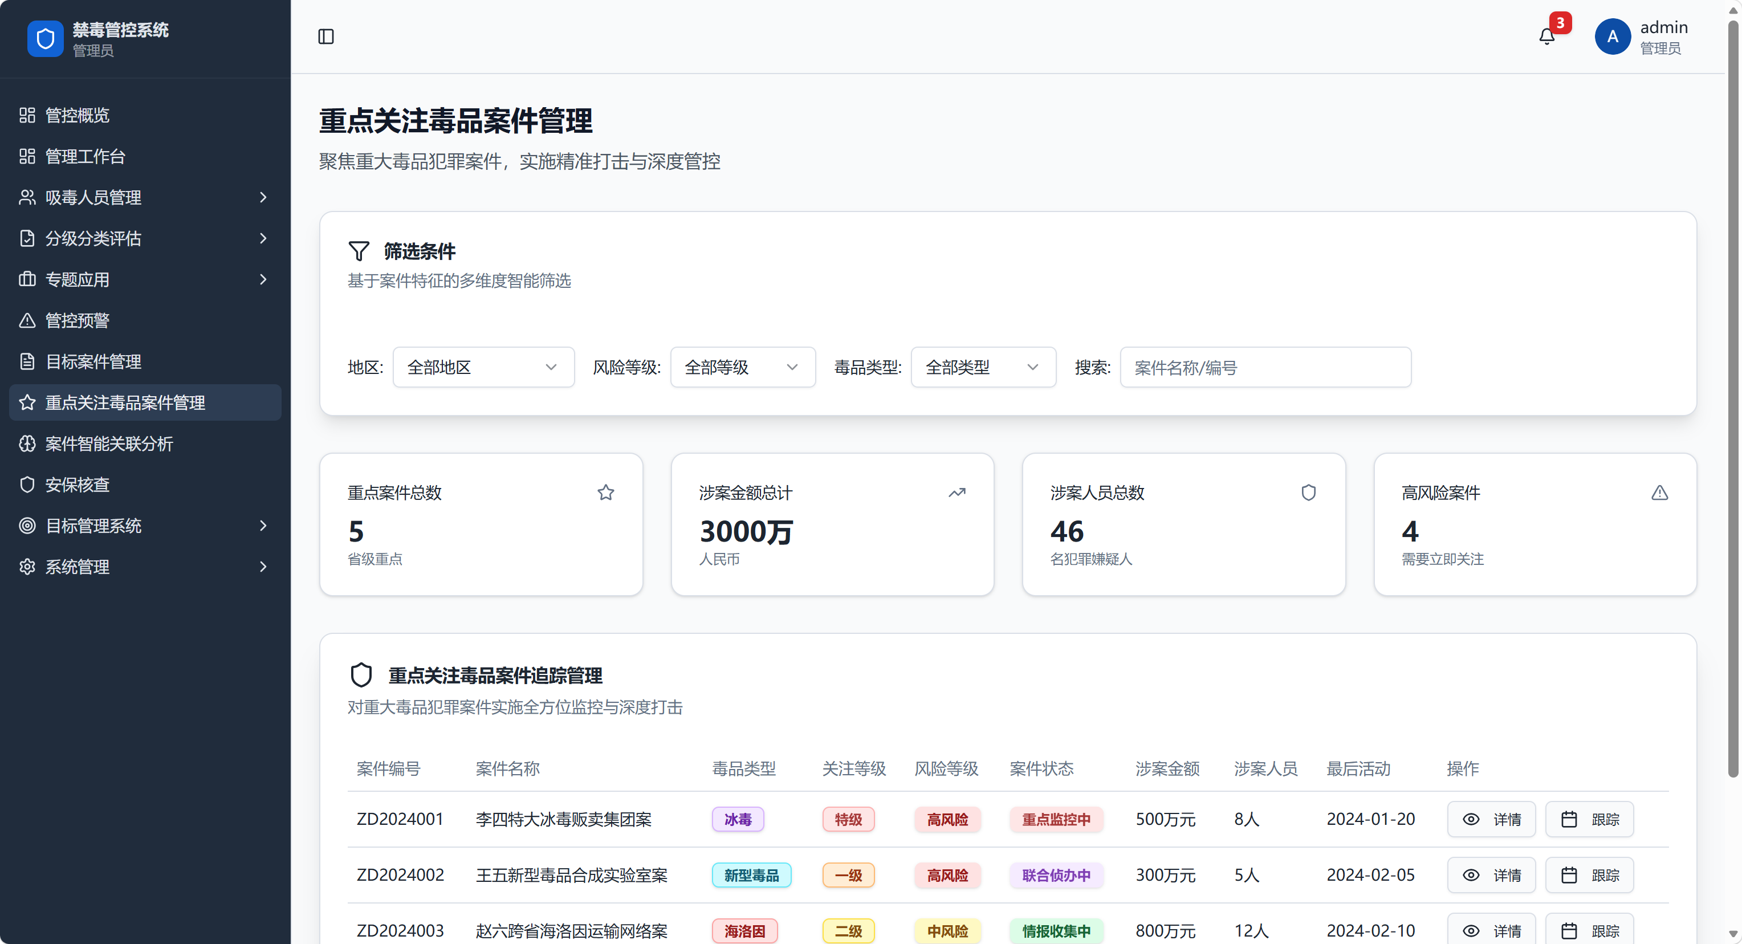Image resolution: width=1742 pixels, height=944 pixels.
Task: Click the trend icon on 涉案金额总计 card
Action: coord(957,493)
